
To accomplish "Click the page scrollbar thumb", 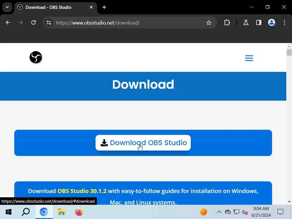I will coord(289,52).
